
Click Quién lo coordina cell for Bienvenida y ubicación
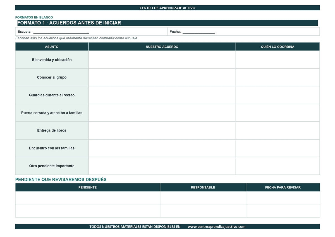pos(277,60)
